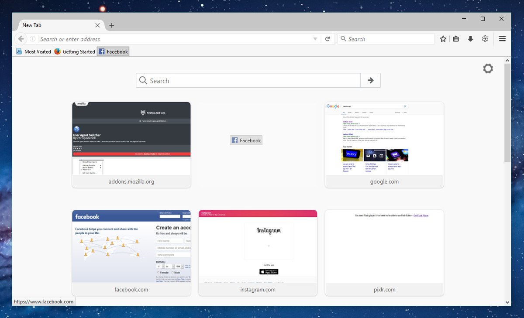This screenshot has width=524, height=318.
Task: Open the google.com tile
Action: coord(384,145)
